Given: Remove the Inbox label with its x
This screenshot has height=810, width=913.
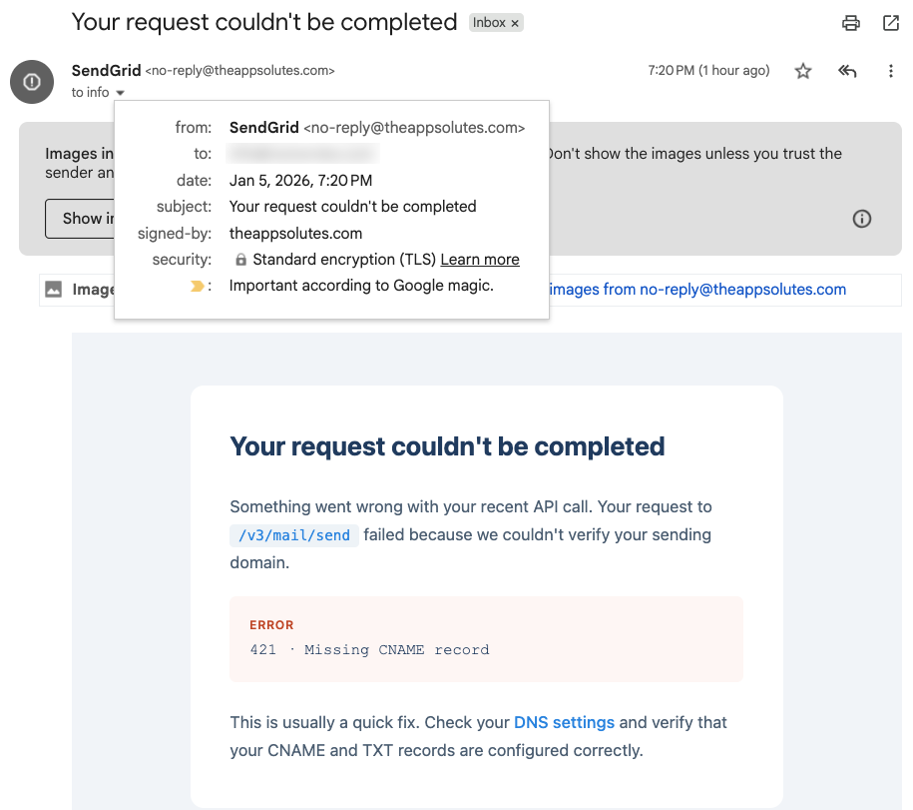Looking at the screenshot, I should click(x=515, y=23).
